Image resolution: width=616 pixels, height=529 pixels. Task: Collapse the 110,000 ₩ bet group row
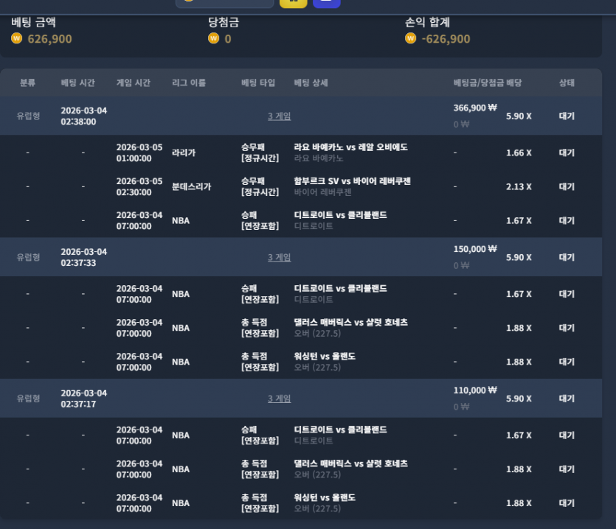[301, 399]
